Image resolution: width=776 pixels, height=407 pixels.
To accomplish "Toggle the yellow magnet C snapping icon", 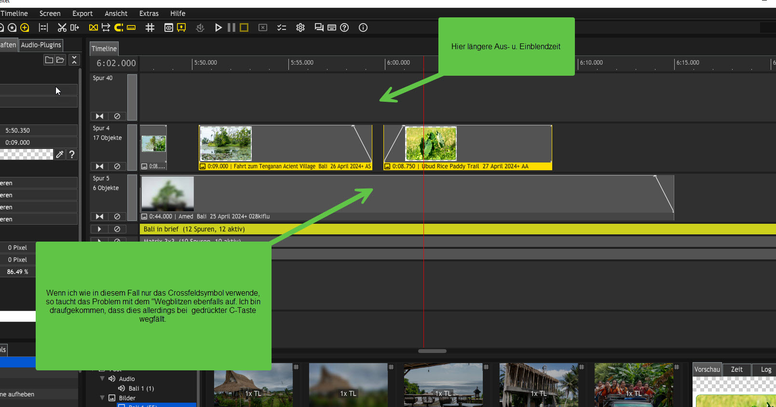I will [119, 27].
